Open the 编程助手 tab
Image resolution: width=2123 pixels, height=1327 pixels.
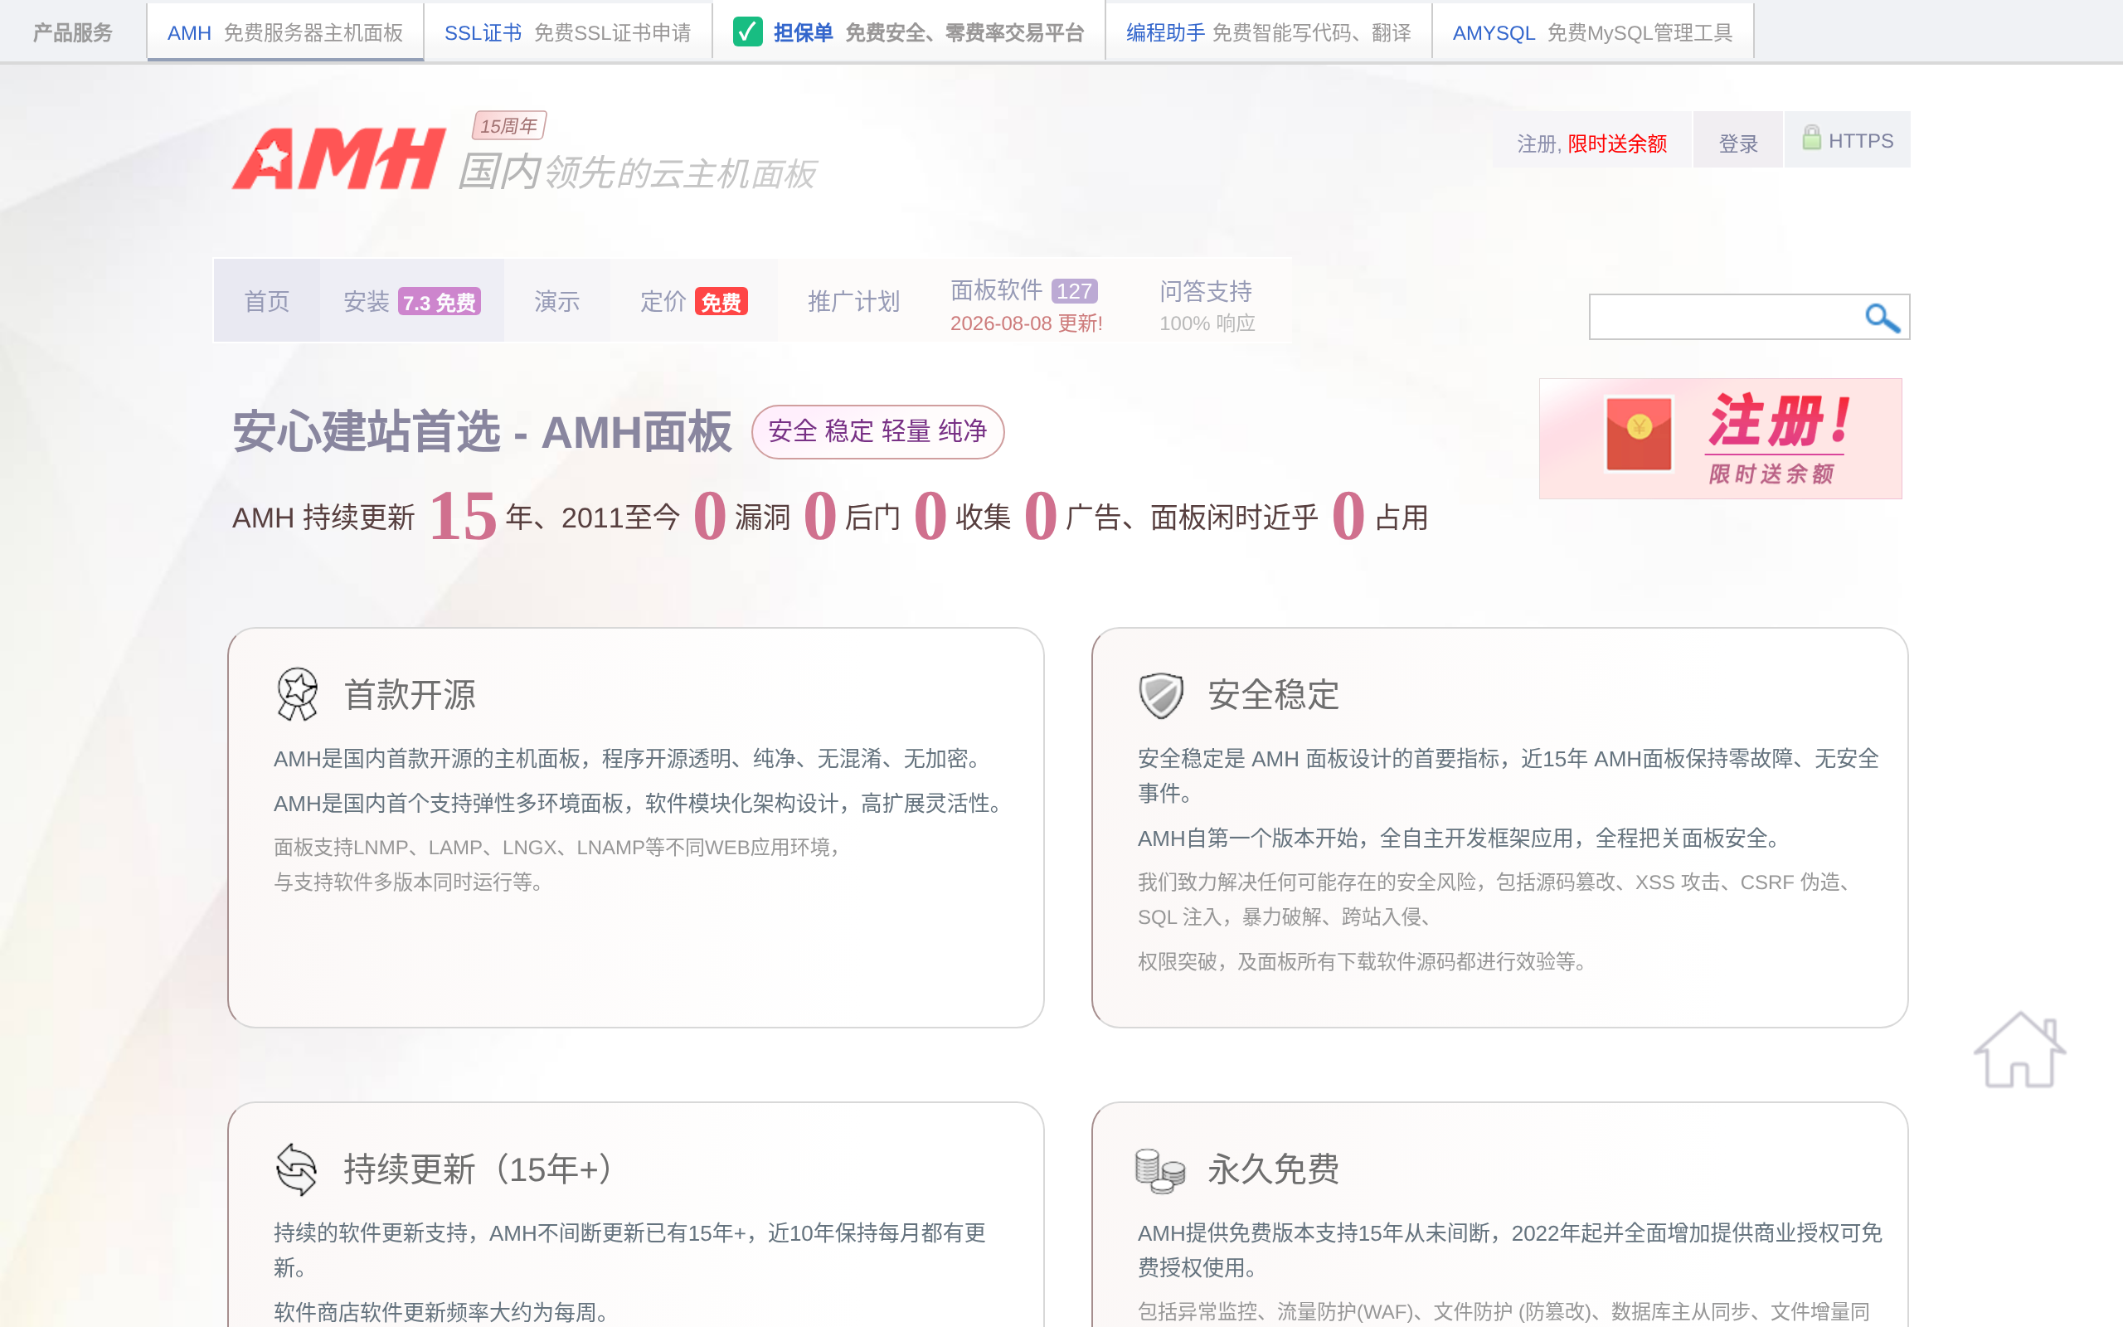pos(1269,32)
